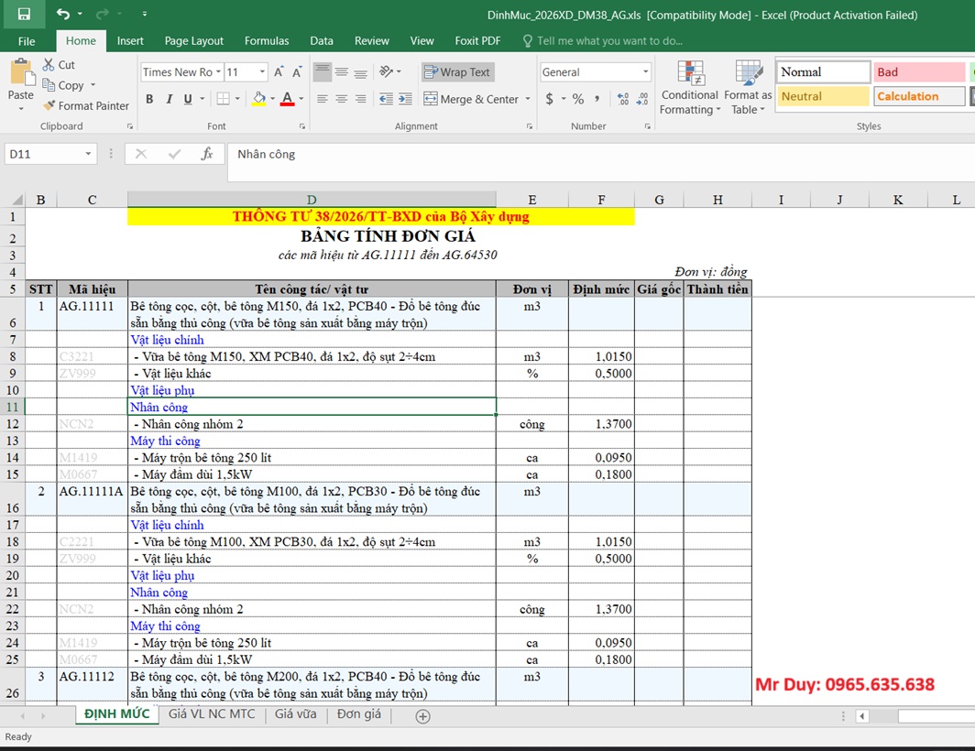
Task: Apply cell borders with the borders icon
Action: tap(223, 99)
